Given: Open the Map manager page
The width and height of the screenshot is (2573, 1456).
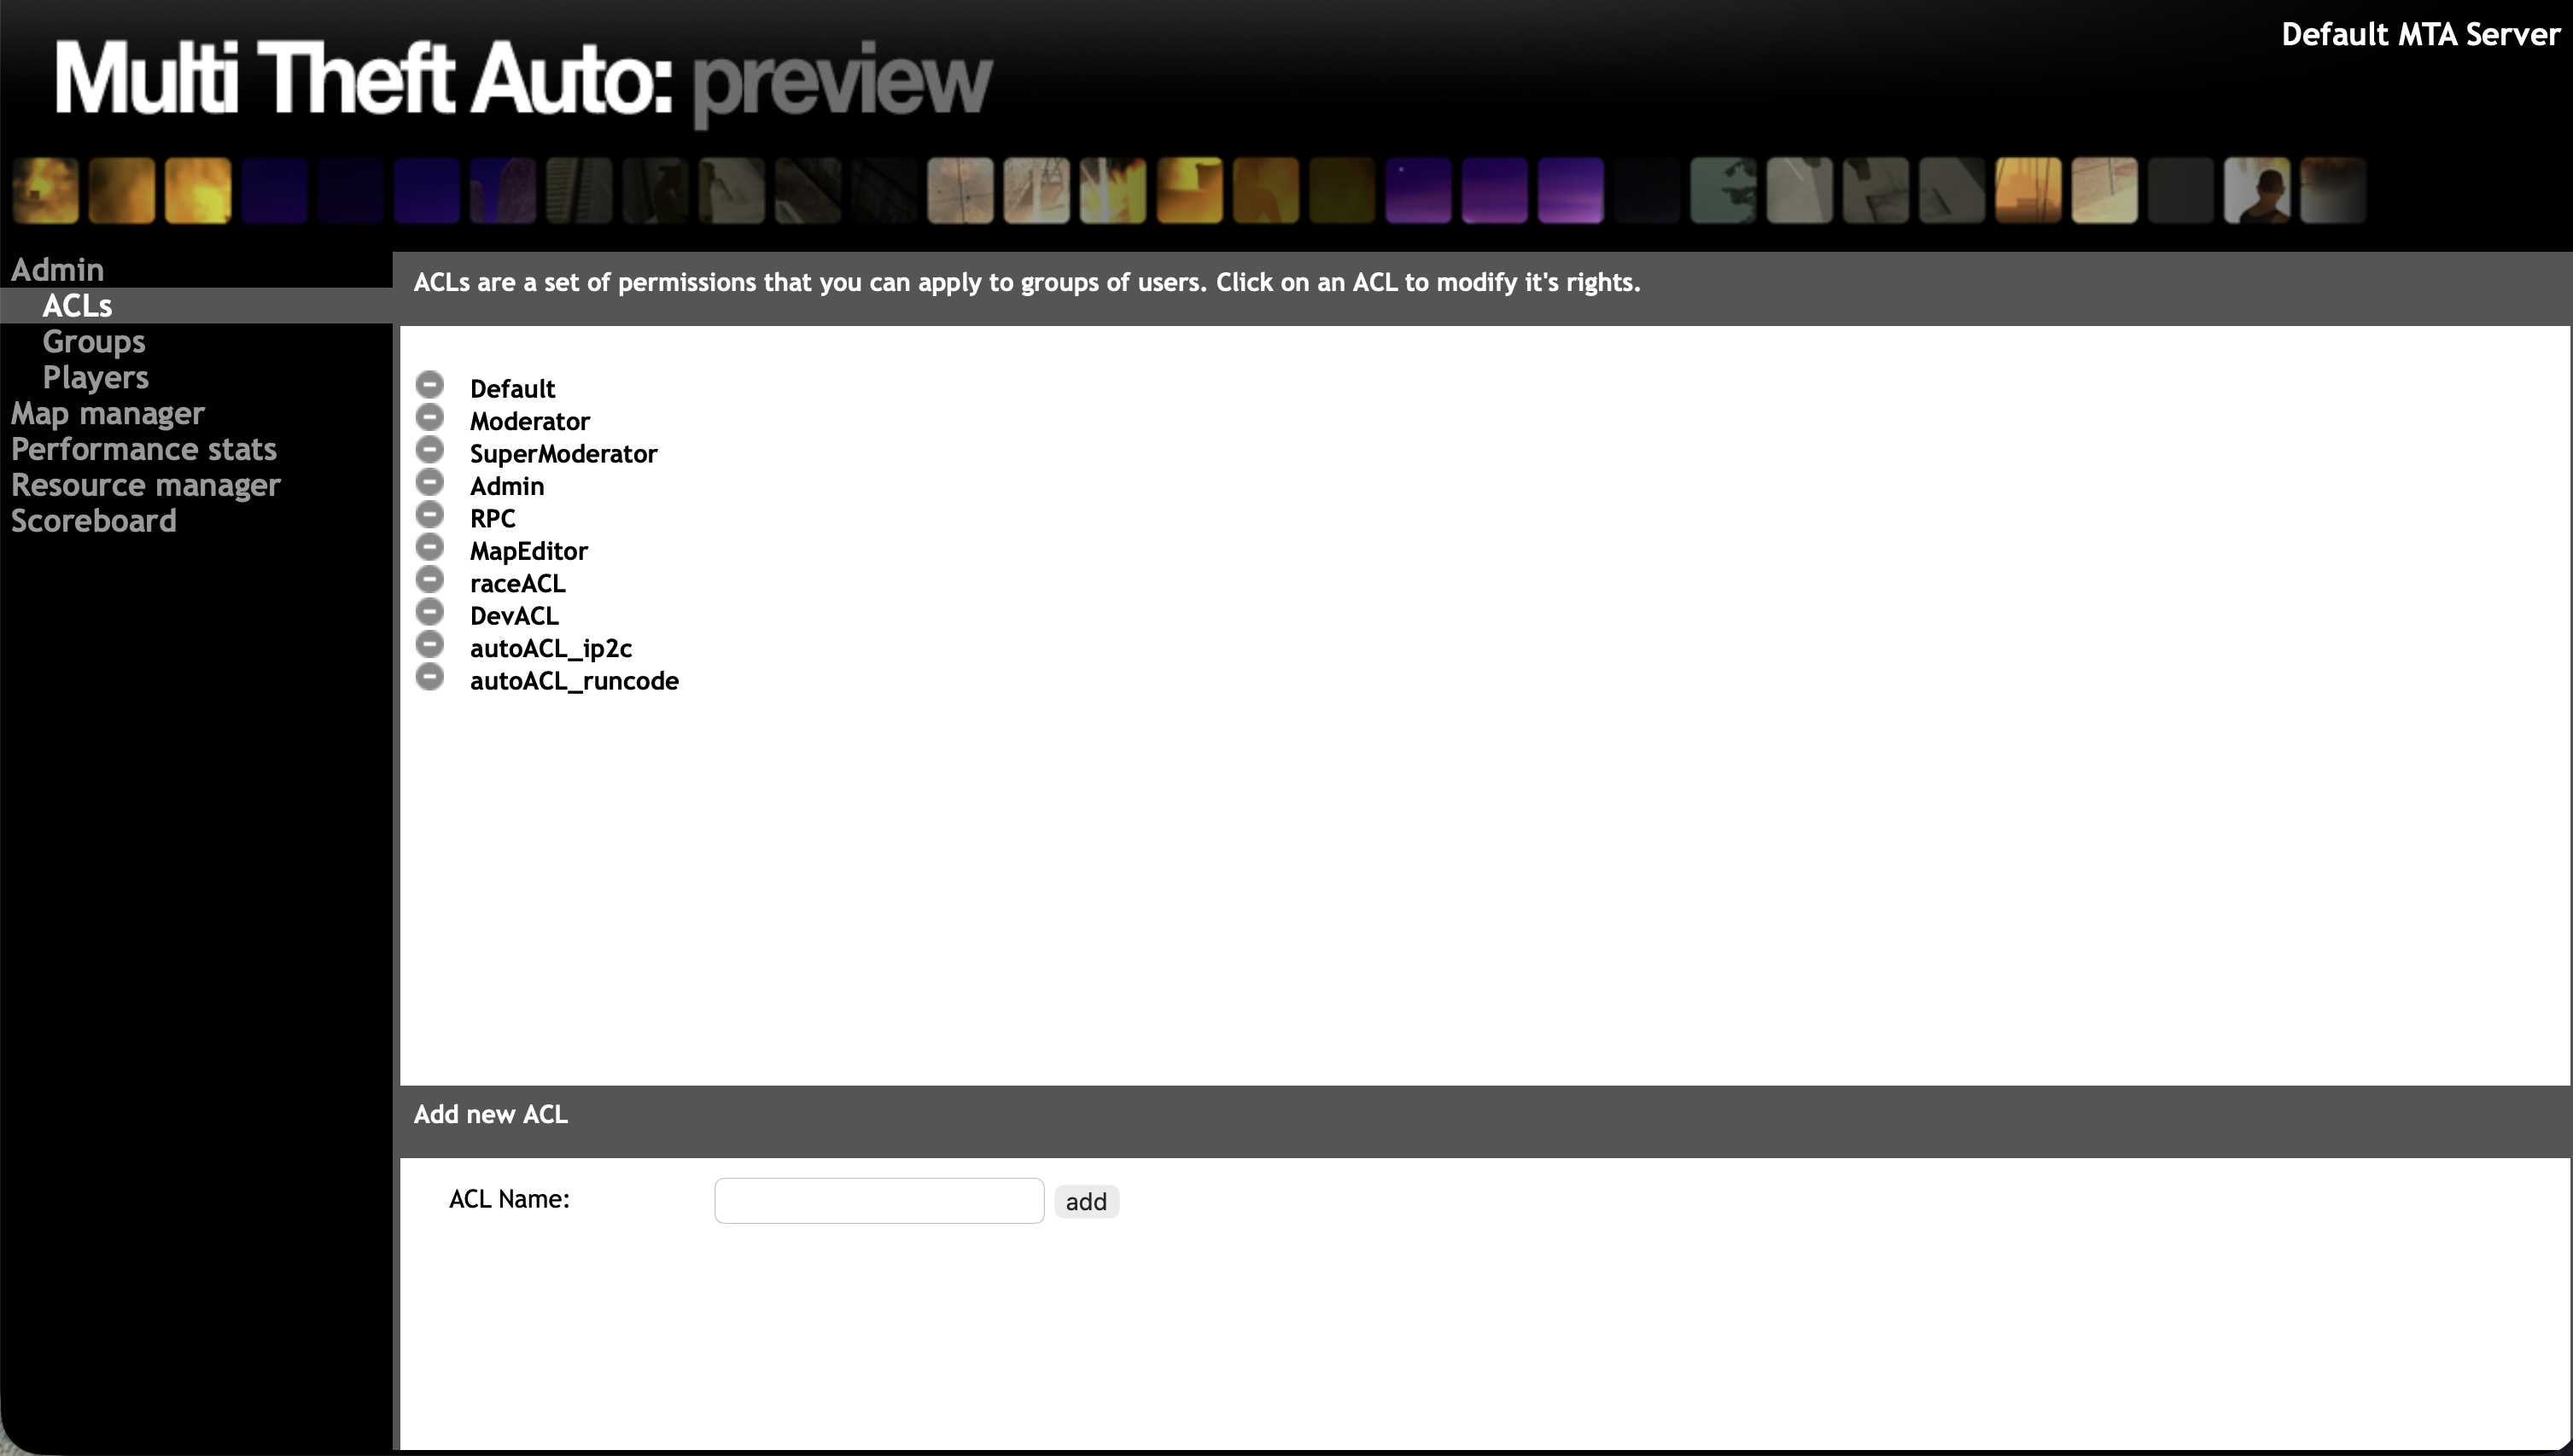Looking at the screenshot, I should pos(107,414).
